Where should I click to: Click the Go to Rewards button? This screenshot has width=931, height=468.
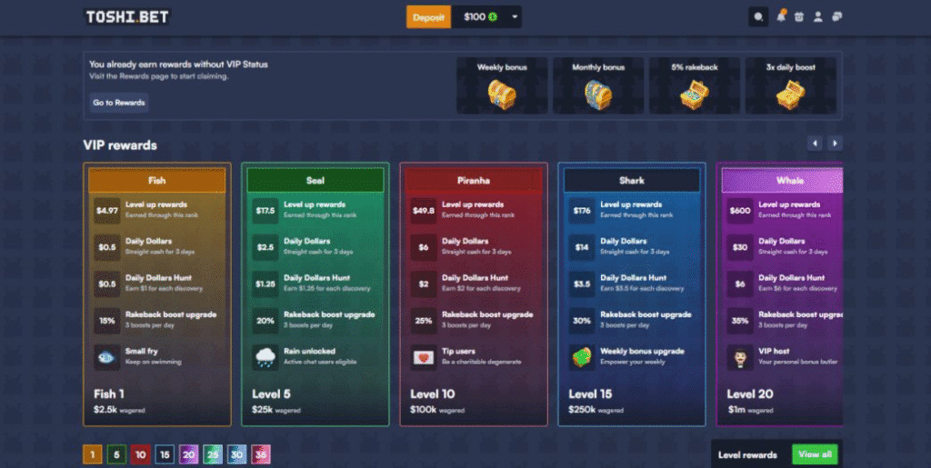click(118, 103)
